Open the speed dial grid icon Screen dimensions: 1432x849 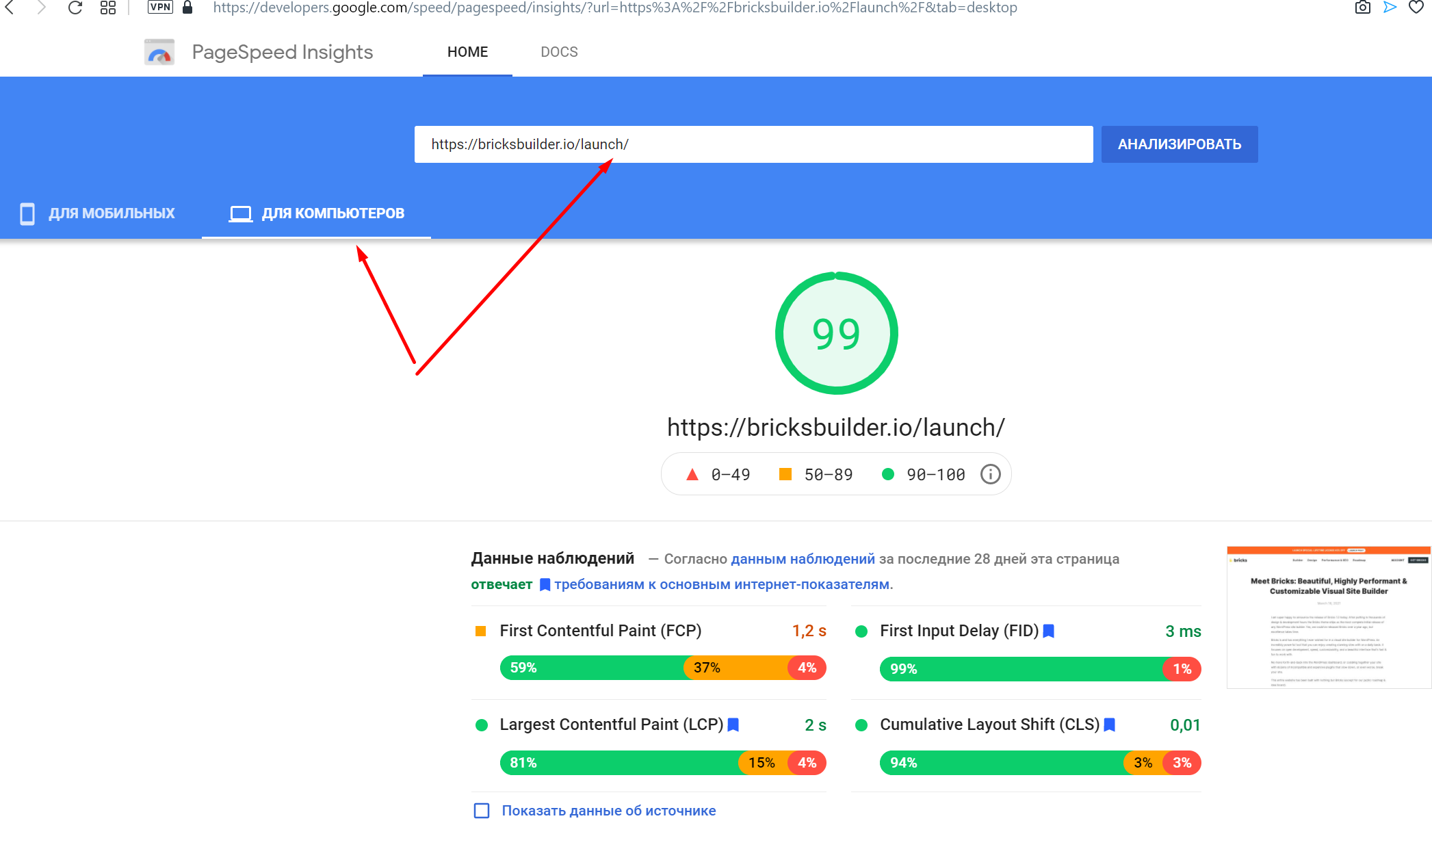(x=108, y=8)
